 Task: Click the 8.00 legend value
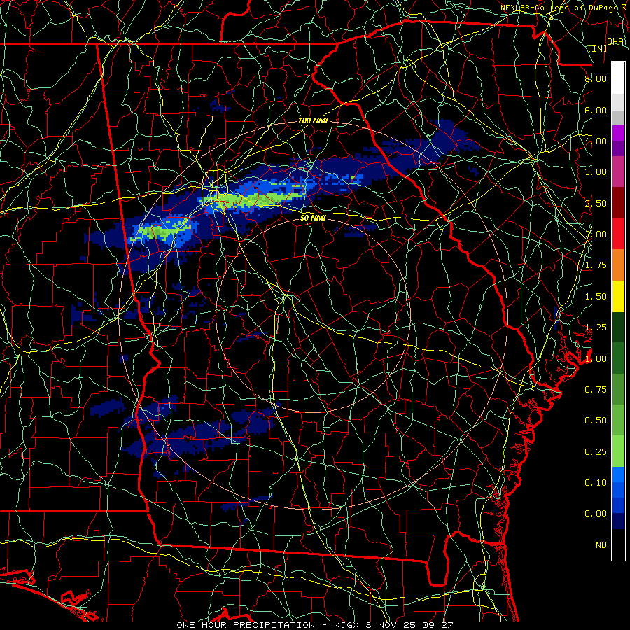click(x=596, y=78)
